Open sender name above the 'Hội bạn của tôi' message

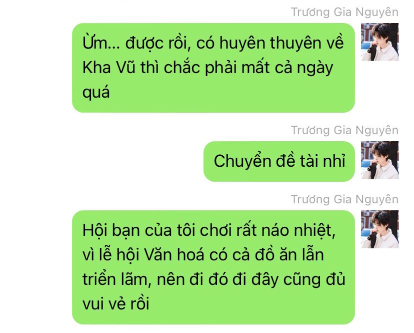click(344, 199)
